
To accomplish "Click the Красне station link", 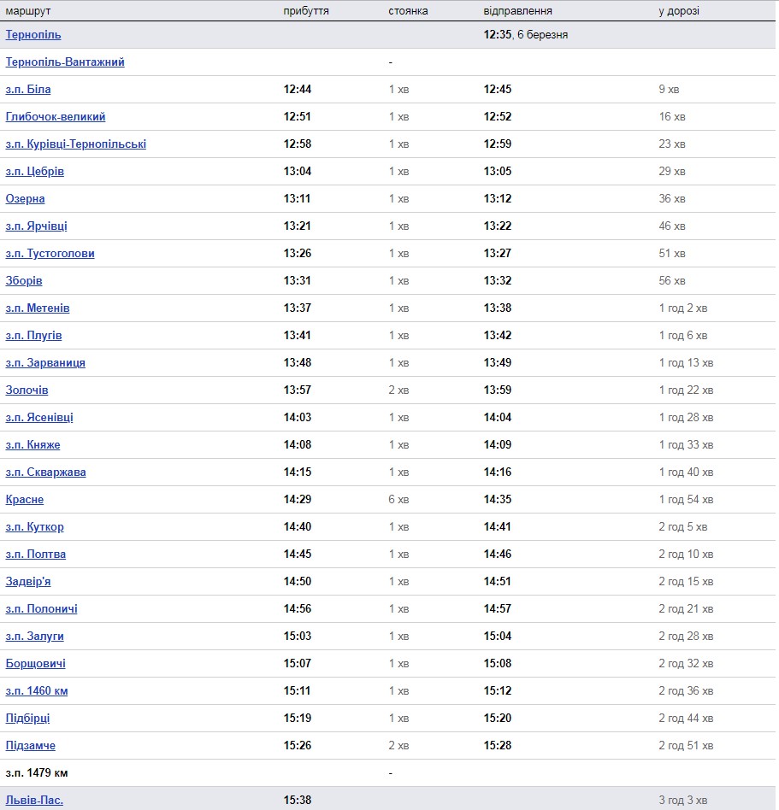I will [x=25, y=500].
